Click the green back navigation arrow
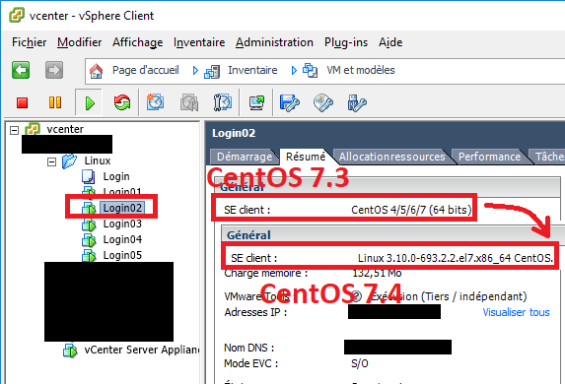Viewport: 565px width, 384px height. [x=21, y=70]
